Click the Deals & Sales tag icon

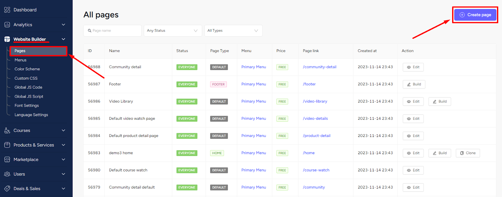(7, 189)
